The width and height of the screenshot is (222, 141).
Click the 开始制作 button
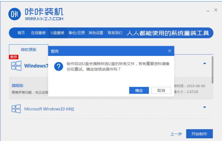[x=199, y=134]
